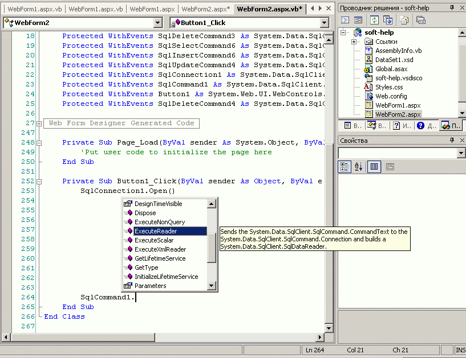Select Web.config in solution tree
Image resolution: width=466 pixels, height=358 pixels.
click(391, 96)
